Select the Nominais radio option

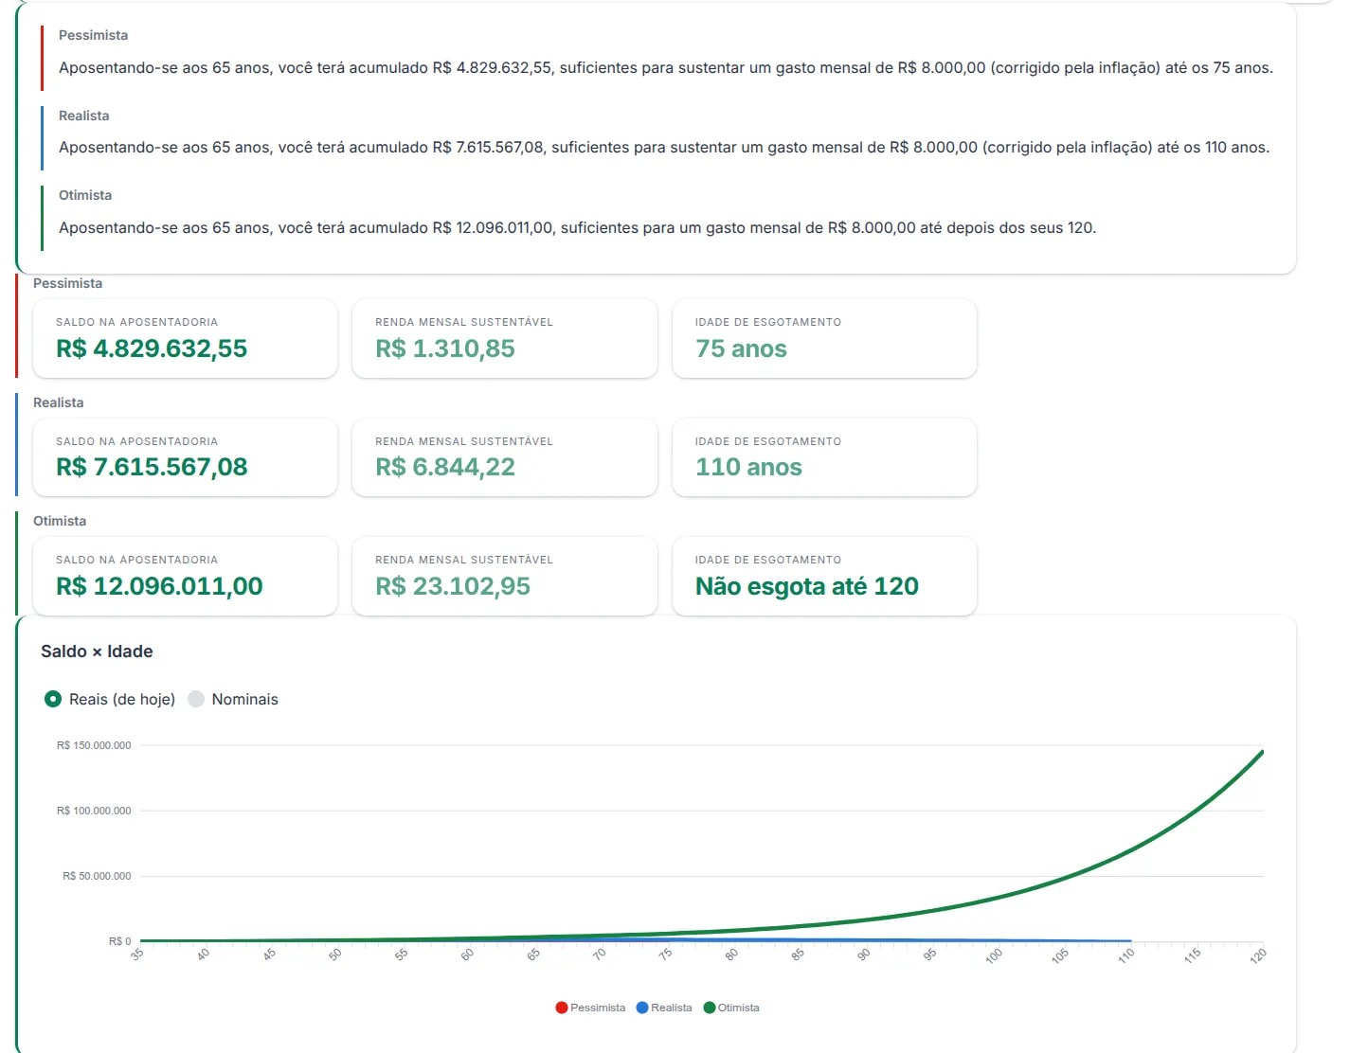pyautogui.click(x=196, y=699)
